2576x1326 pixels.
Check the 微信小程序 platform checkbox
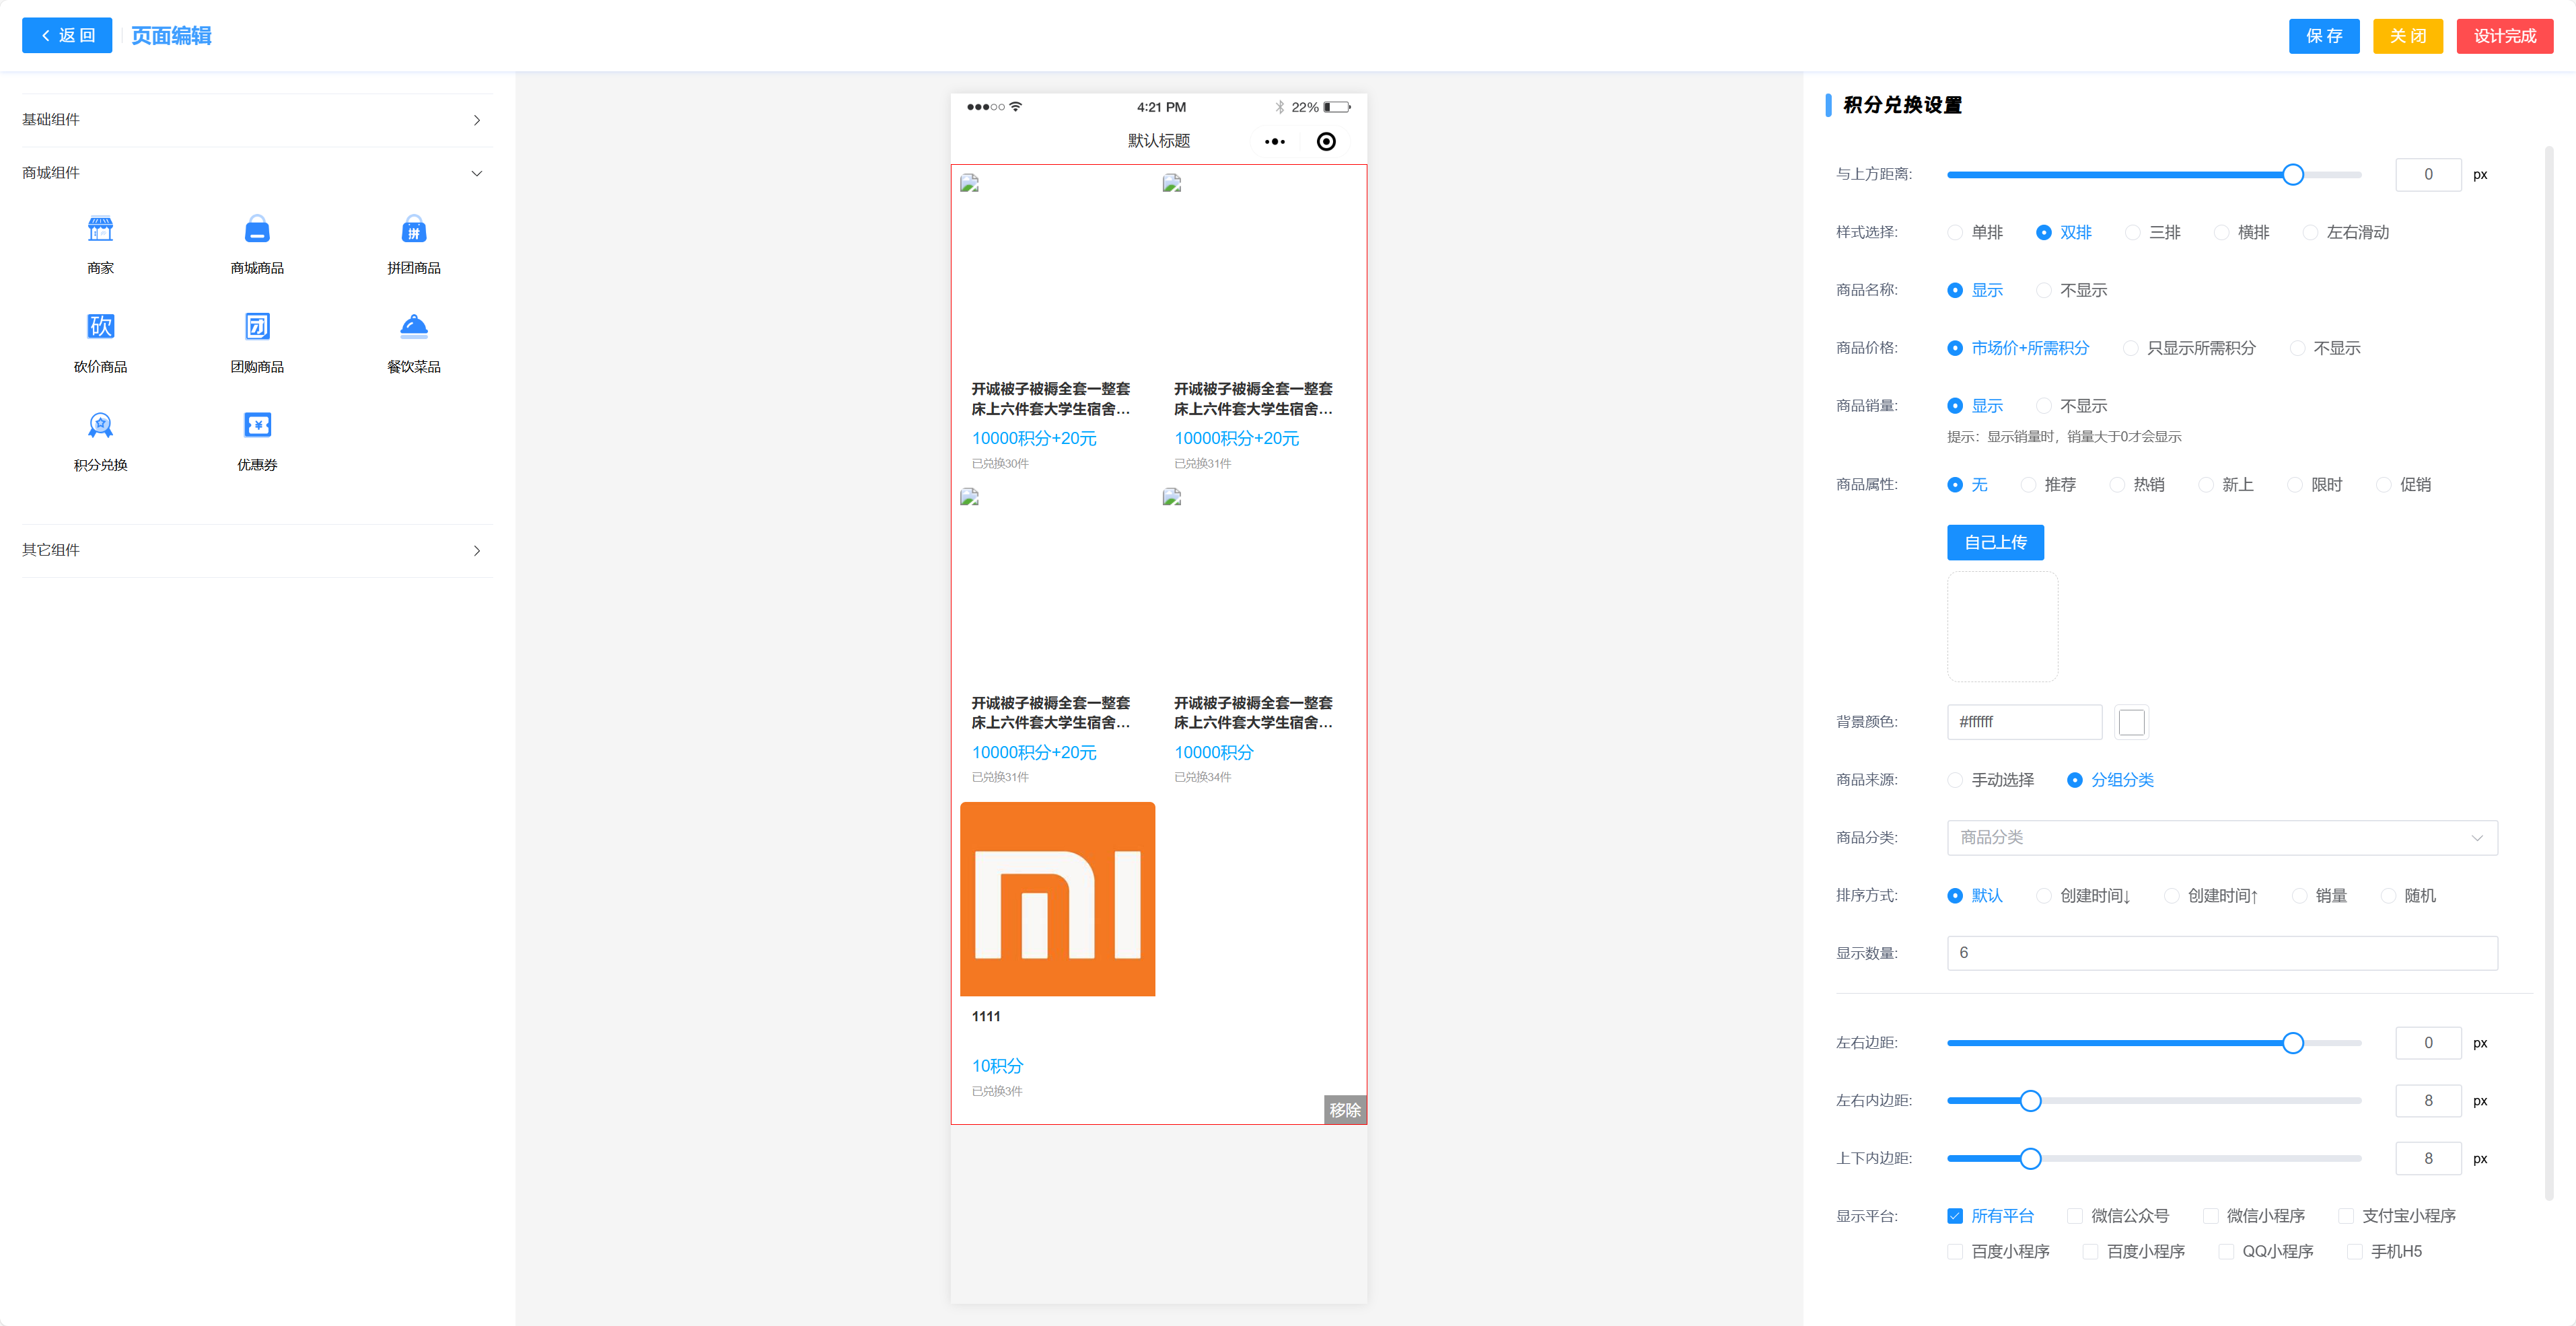click(2211, 1216)
